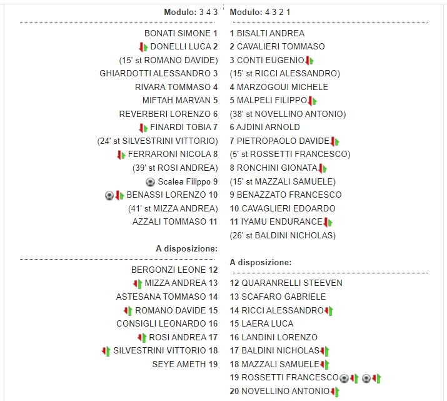
Task: Click the Modulo 4 3 2 1 formation label
Action: point(260,12)
